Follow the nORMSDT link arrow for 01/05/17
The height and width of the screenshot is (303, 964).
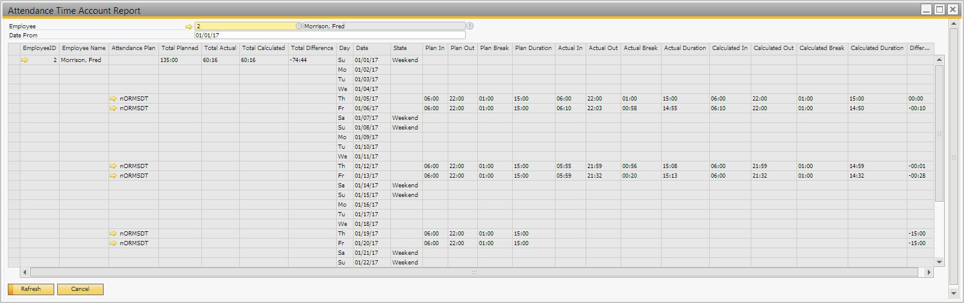coord(113,99)
